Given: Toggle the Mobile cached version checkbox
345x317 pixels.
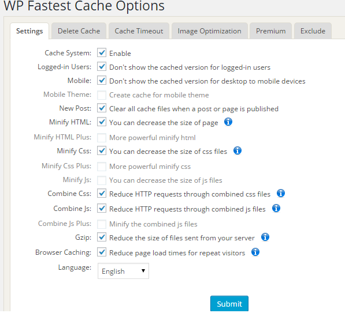Looking at the screenshot, I should coord(102,80).
